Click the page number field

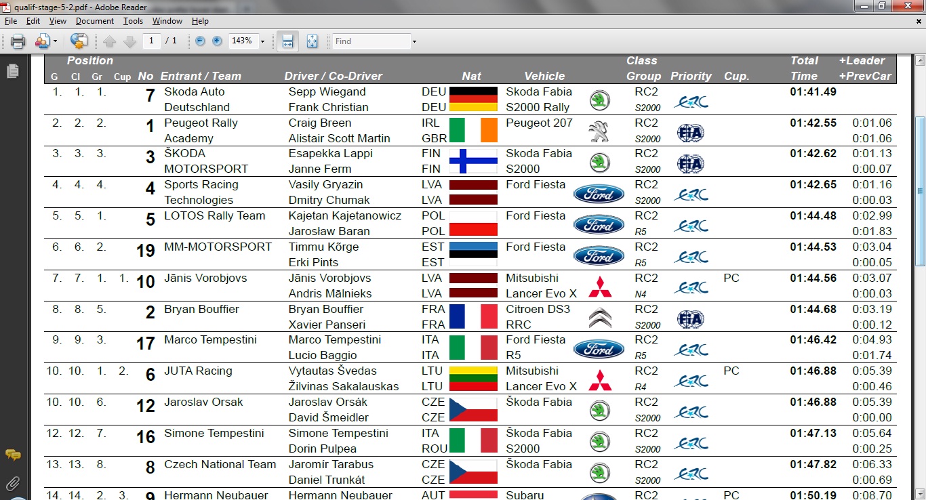coord(151,41)
